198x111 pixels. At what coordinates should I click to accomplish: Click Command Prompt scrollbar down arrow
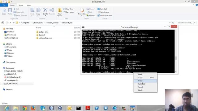pyautogui.click(x=176, y=72)
